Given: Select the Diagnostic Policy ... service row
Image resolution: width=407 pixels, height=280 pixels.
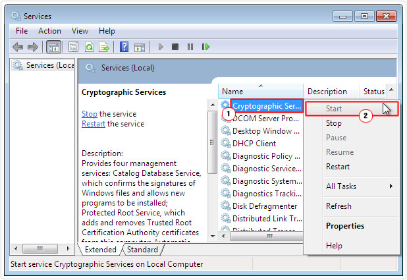Looking at the screenshot, I should point(261,156).
